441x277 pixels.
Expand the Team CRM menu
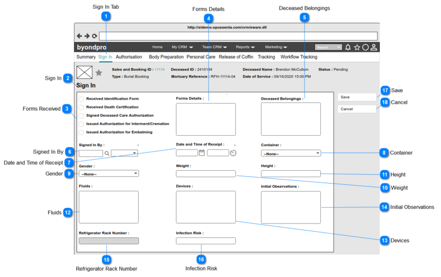coord(214,47)
